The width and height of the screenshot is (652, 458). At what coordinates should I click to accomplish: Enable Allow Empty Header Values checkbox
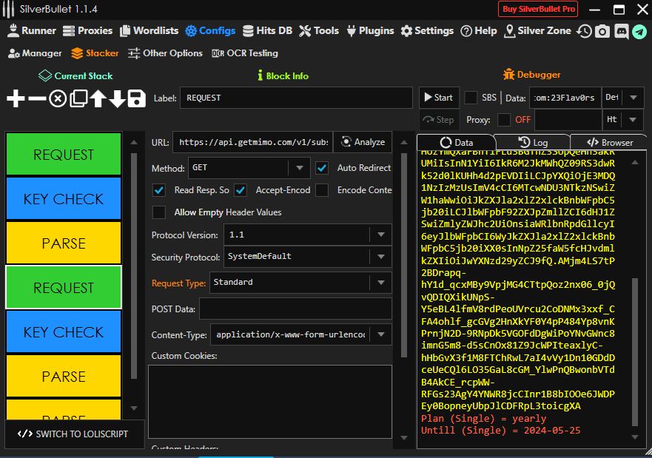click(x=158, y=212)
